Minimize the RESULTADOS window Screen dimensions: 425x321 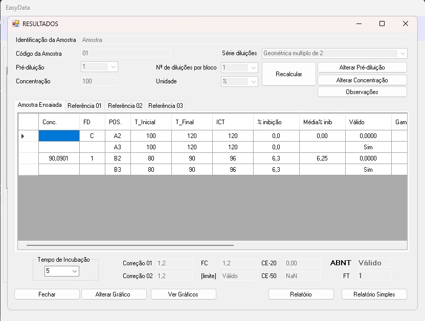coord(359,24)
